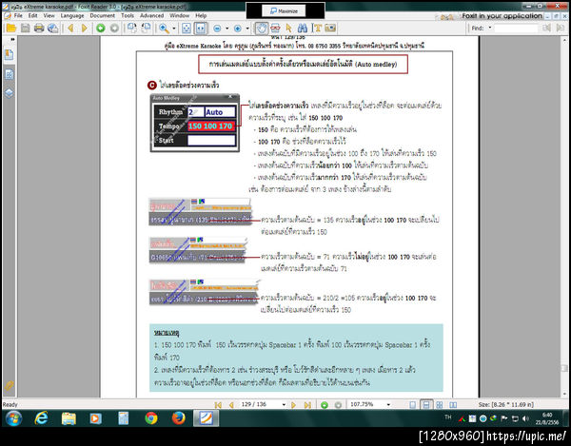This screenshot has width=571, height=446.
Task: Click the 129 / 136 page number field
Action: click(x=260, y=404)
